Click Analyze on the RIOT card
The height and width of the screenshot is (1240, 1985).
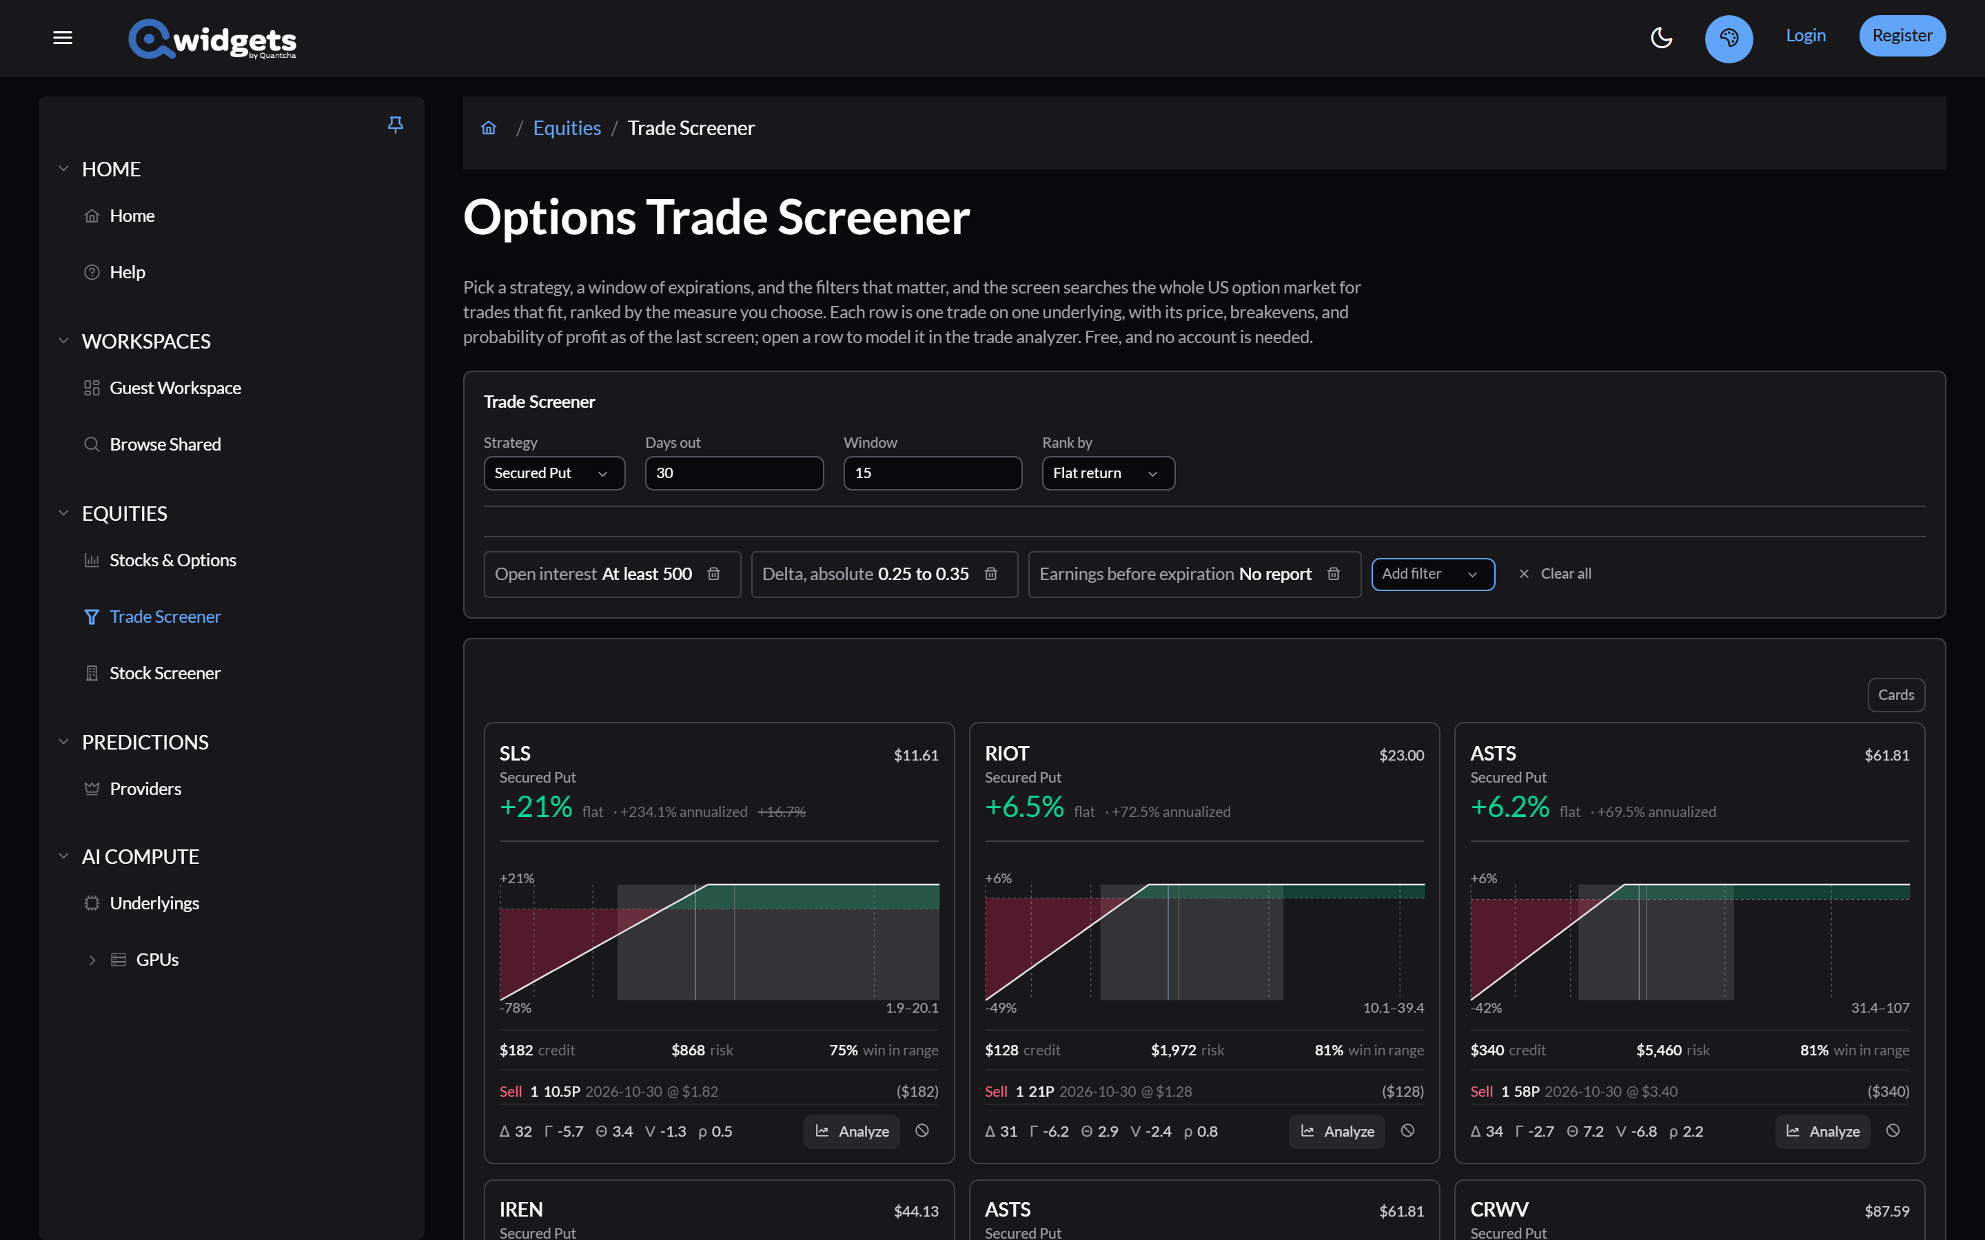(x=1337, y=1131)
